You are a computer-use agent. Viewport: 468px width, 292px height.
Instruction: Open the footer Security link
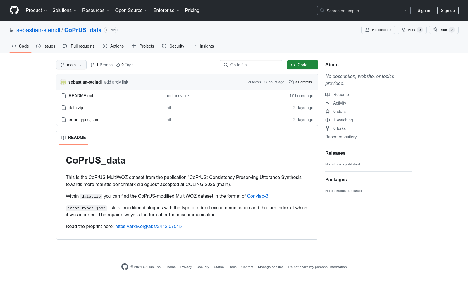click(203, 267)
